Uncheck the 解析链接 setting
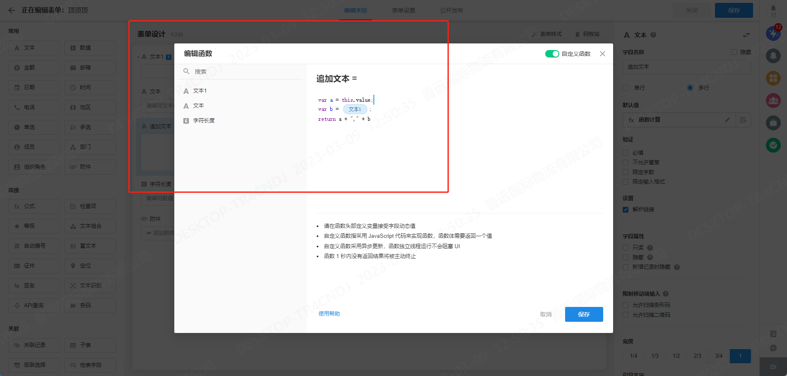 [626, 210]
